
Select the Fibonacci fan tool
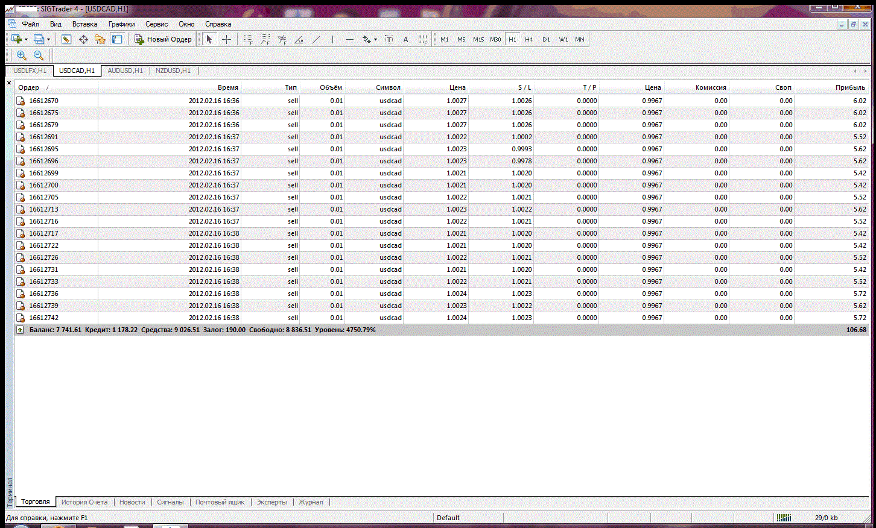pyautogui.click(x=282, y=39)
